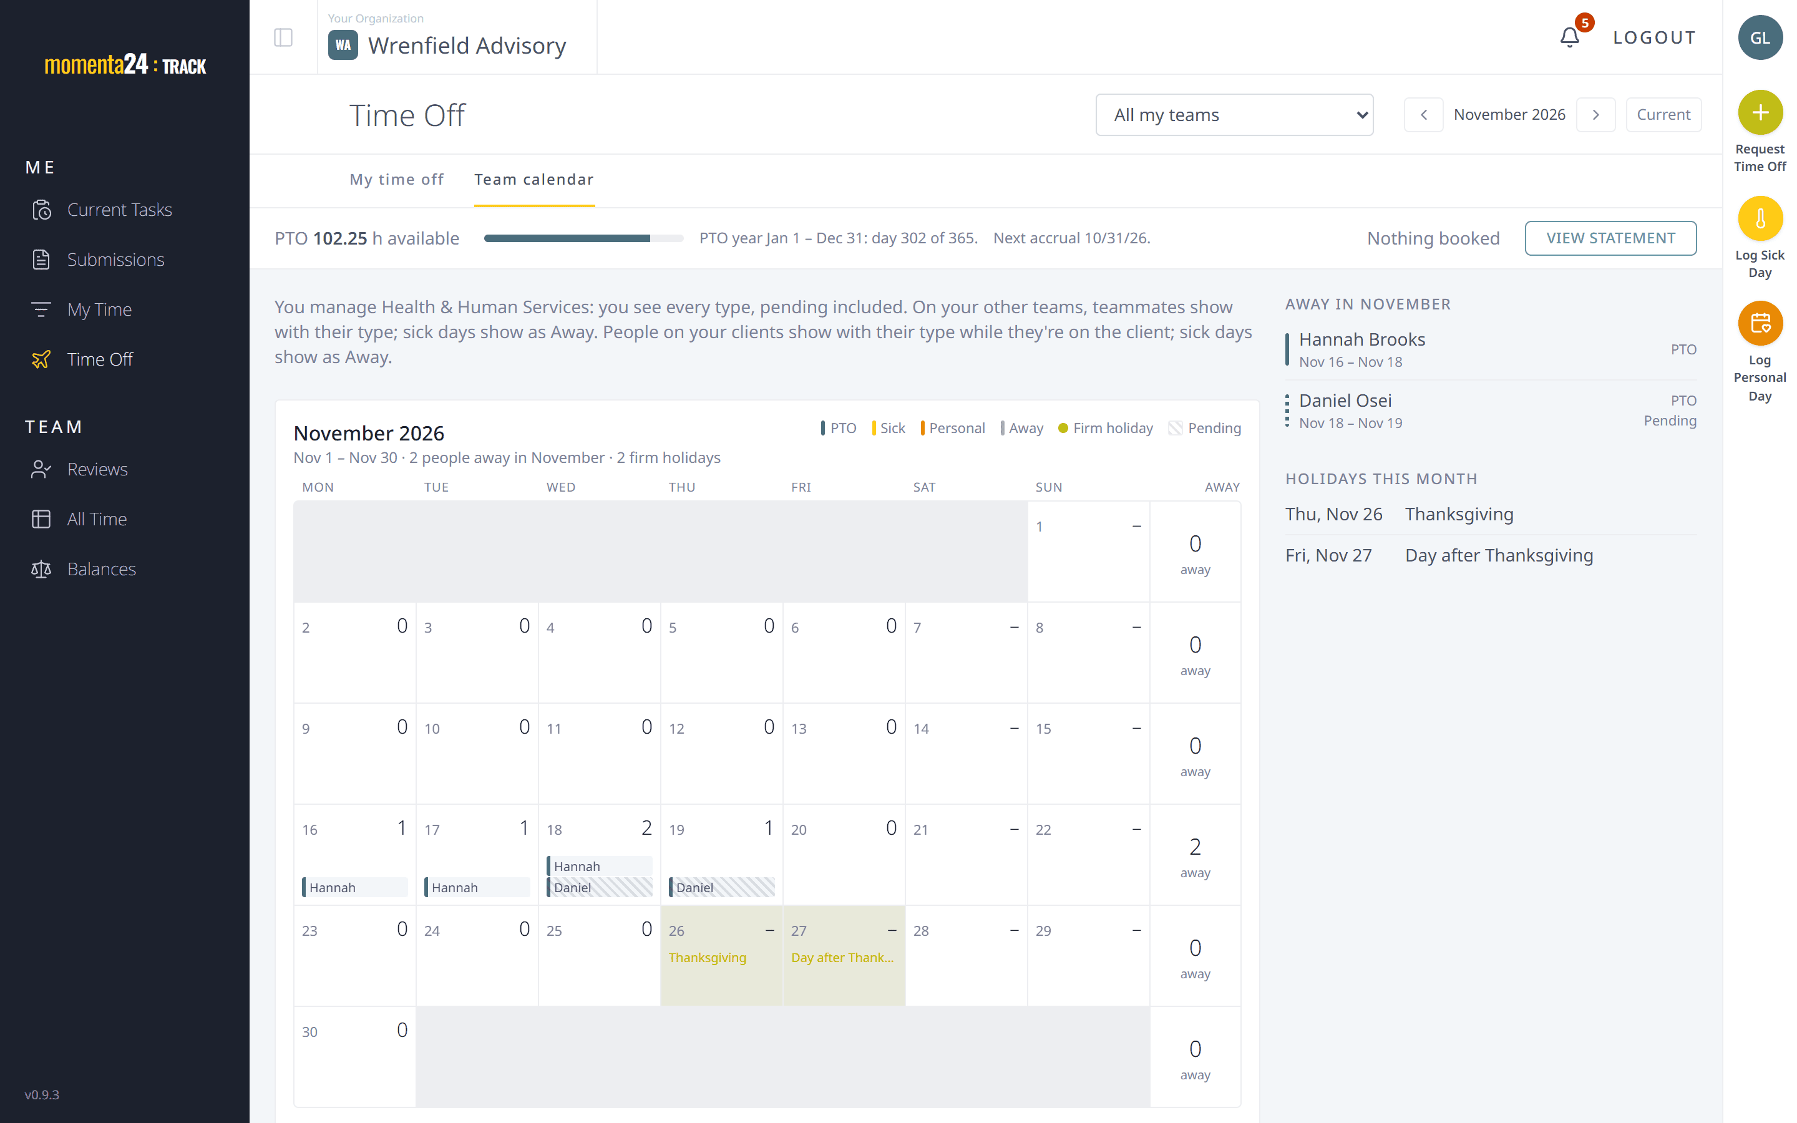Click the Log Personal Day calendar icon
This screenshot has width=1797, height=1123.
click(1760, 323)
